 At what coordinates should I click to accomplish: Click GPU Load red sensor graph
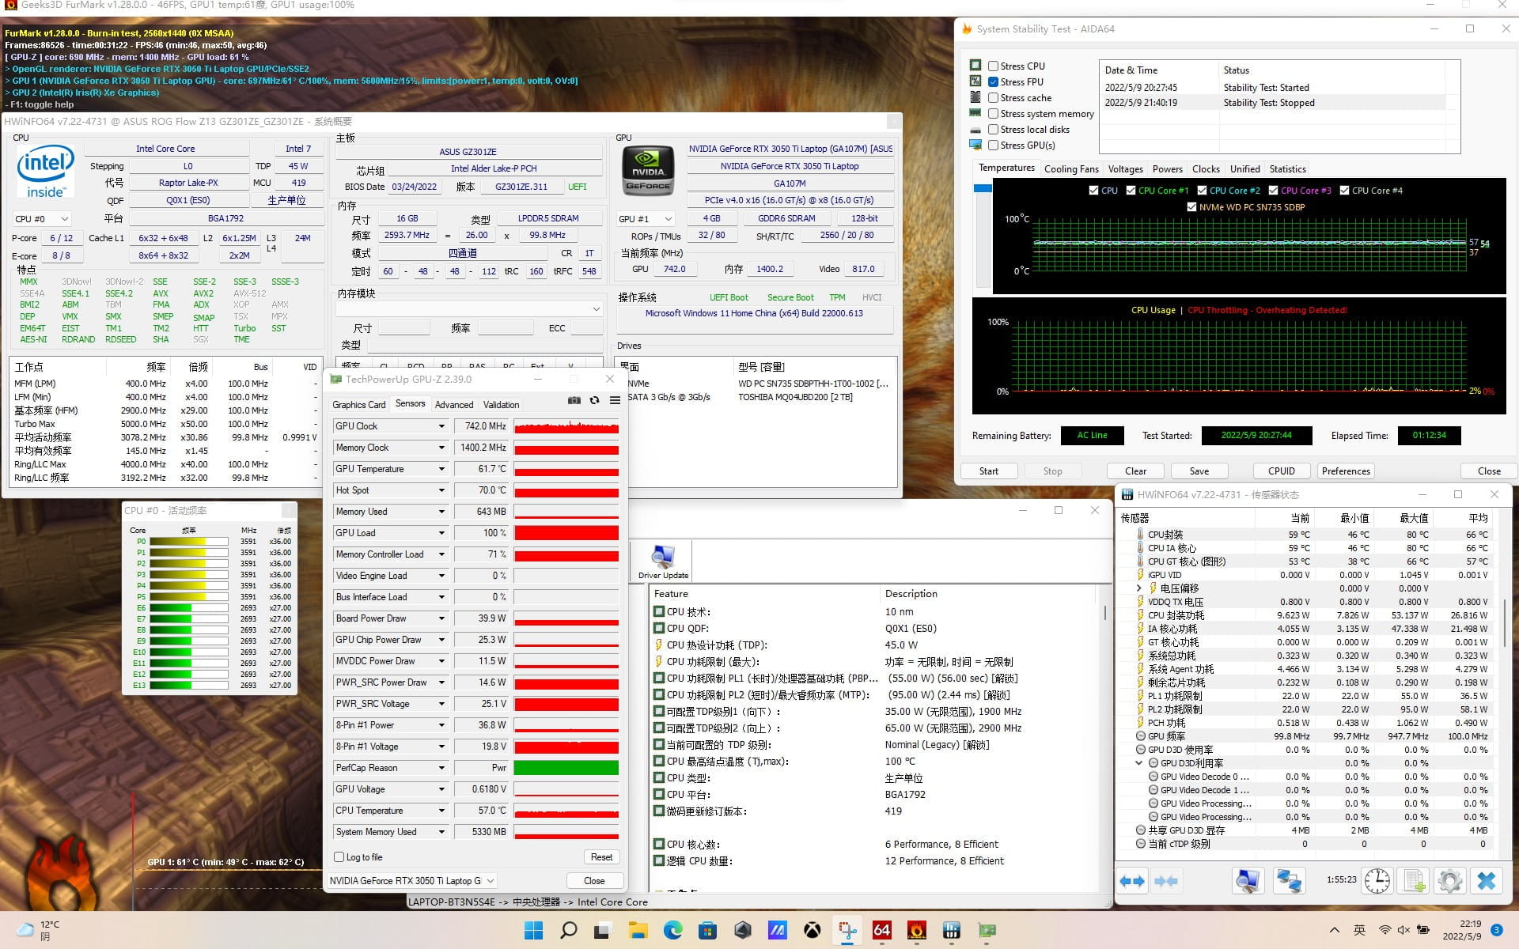pyautogui.click(x=566, y=533)
